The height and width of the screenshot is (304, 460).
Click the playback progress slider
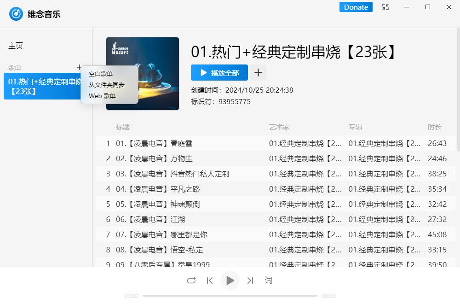point(230,296)
